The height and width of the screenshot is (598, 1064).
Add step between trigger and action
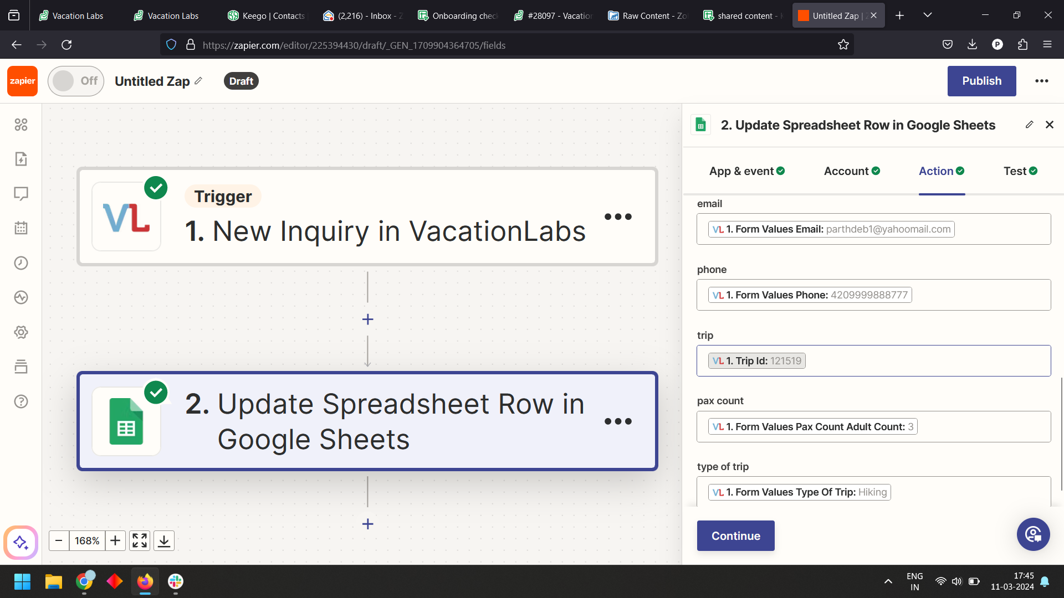[367, 319]
